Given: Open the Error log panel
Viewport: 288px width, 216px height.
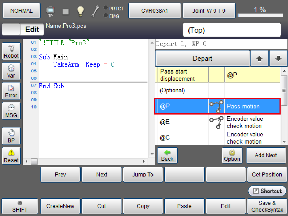Looking at the screenshot, I should [11, 91].
